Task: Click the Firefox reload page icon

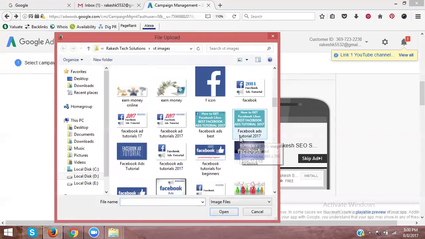Action: [x=234, y=16]
